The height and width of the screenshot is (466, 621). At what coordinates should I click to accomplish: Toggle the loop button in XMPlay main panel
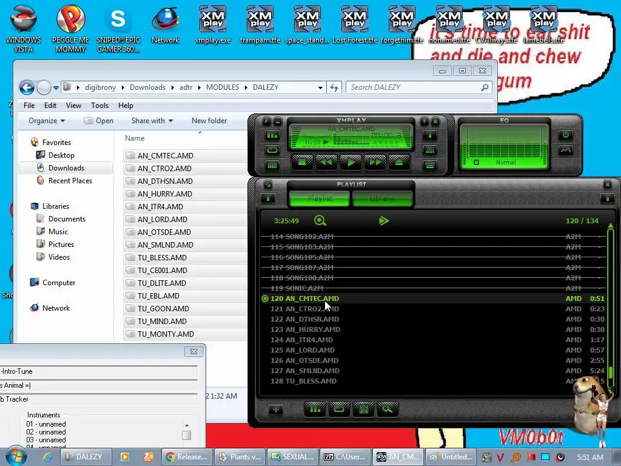click(272, 150)
